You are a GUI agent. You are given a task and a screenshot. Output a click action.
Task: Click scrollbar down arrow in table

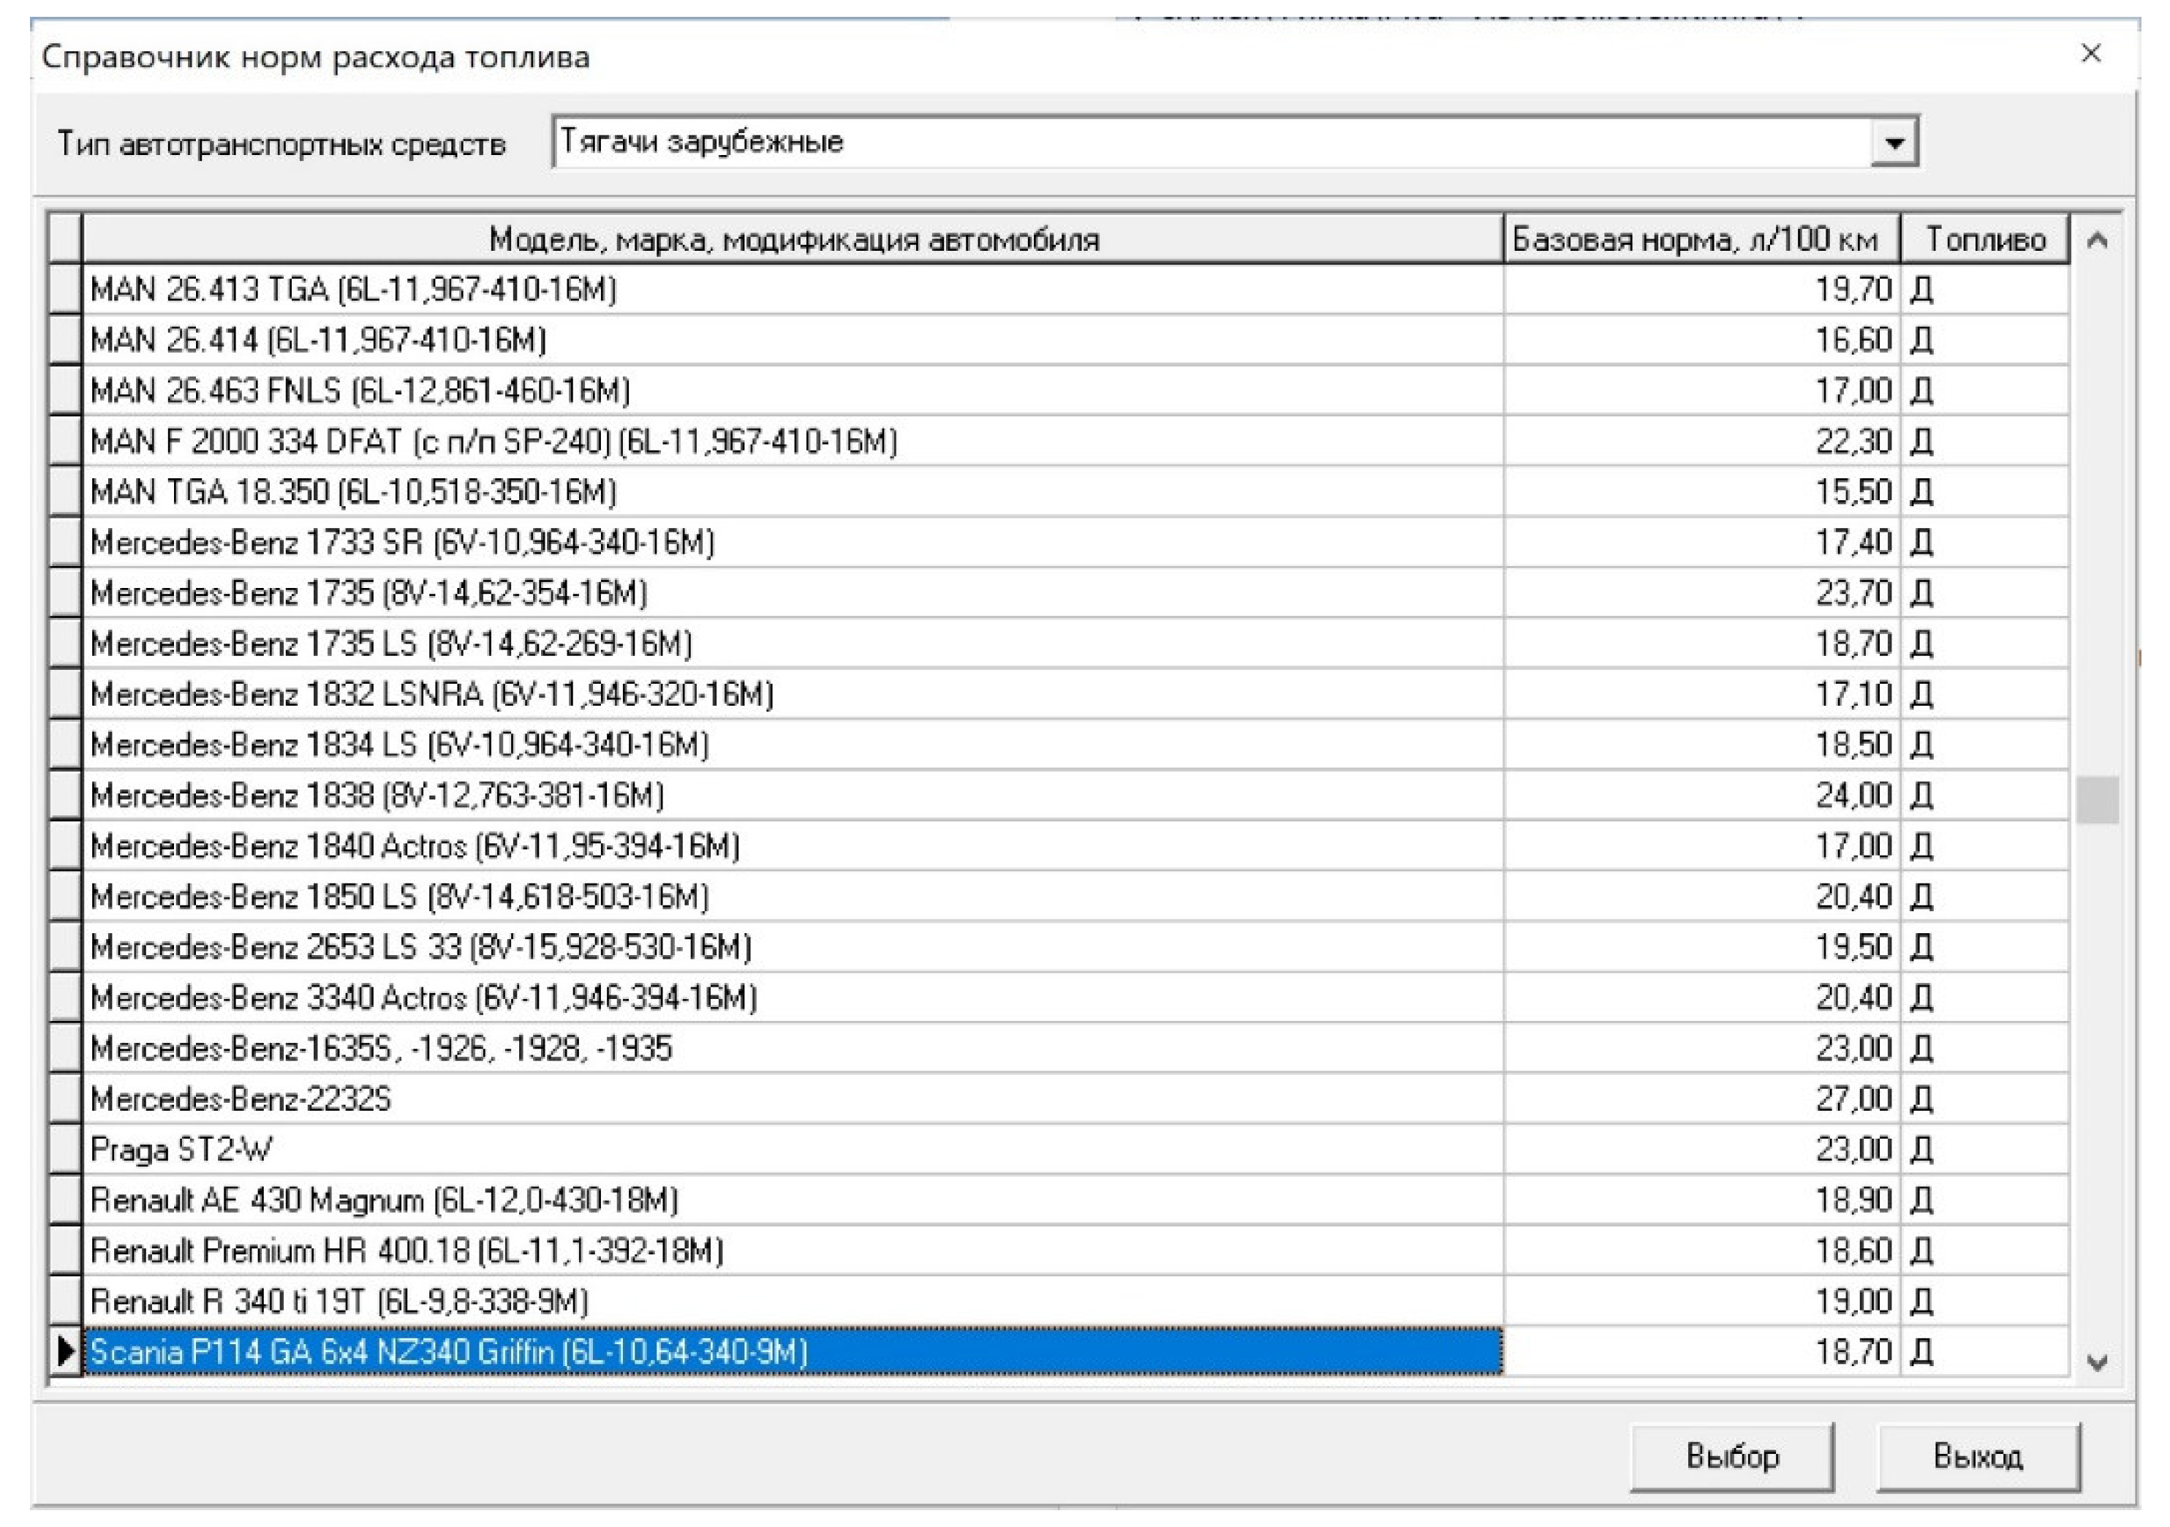[x=2097, y=1362]
